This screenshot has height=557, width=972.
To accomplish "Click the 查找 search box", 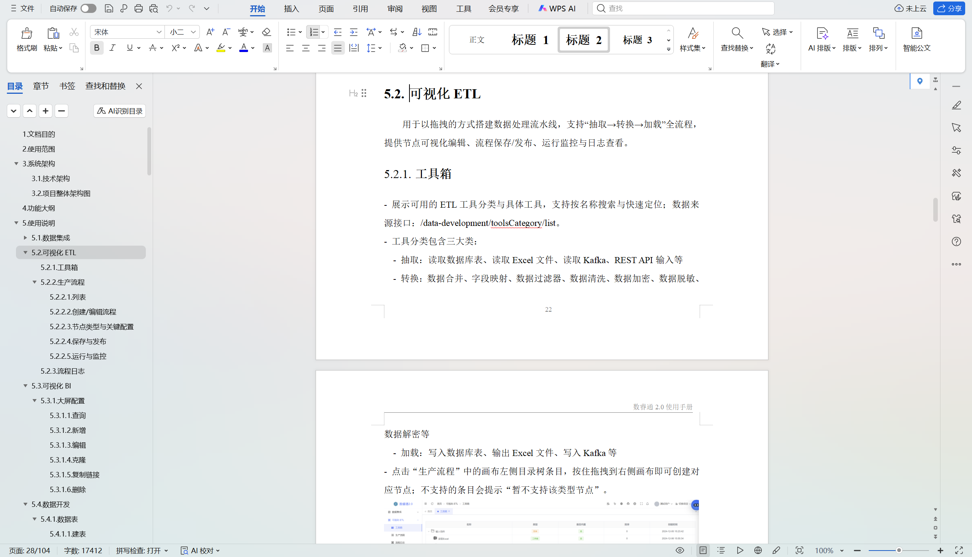I will [683, 8].
